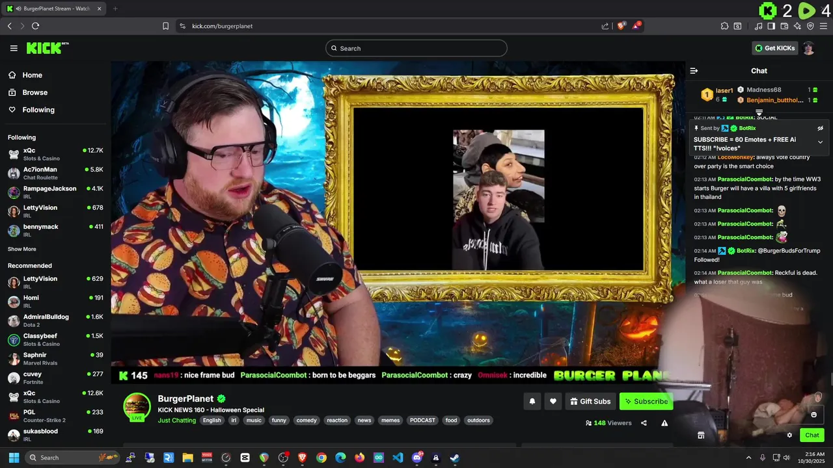Click the Kick search box
This screenshot has height=468, width=833.
pyautogui.click(x=416, y=48)
